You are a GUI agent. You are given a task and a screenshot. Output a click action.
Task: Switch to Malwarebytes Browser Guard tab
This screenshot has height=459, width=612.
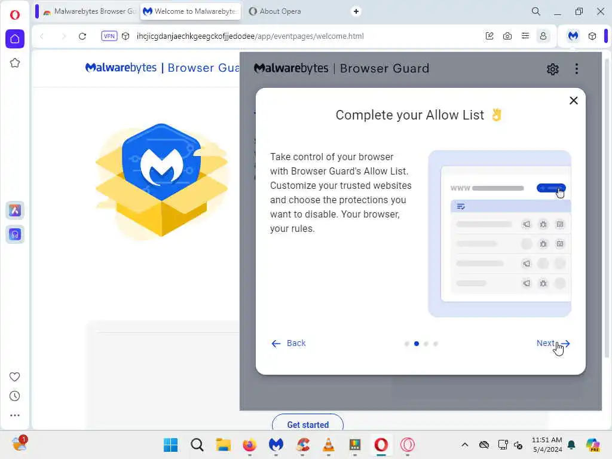coord(90,11)
